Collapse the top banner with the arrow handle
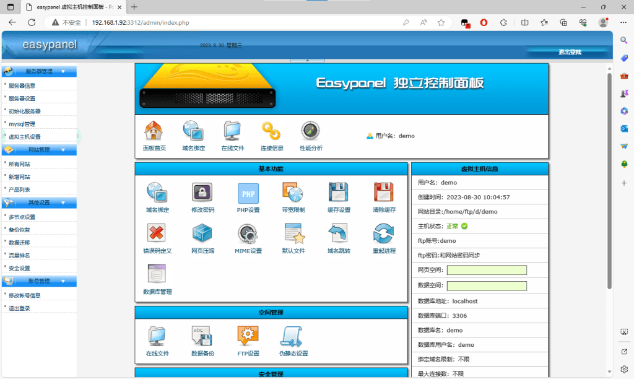The height and width of the screenshot is (379, 634). click(307, 60)
